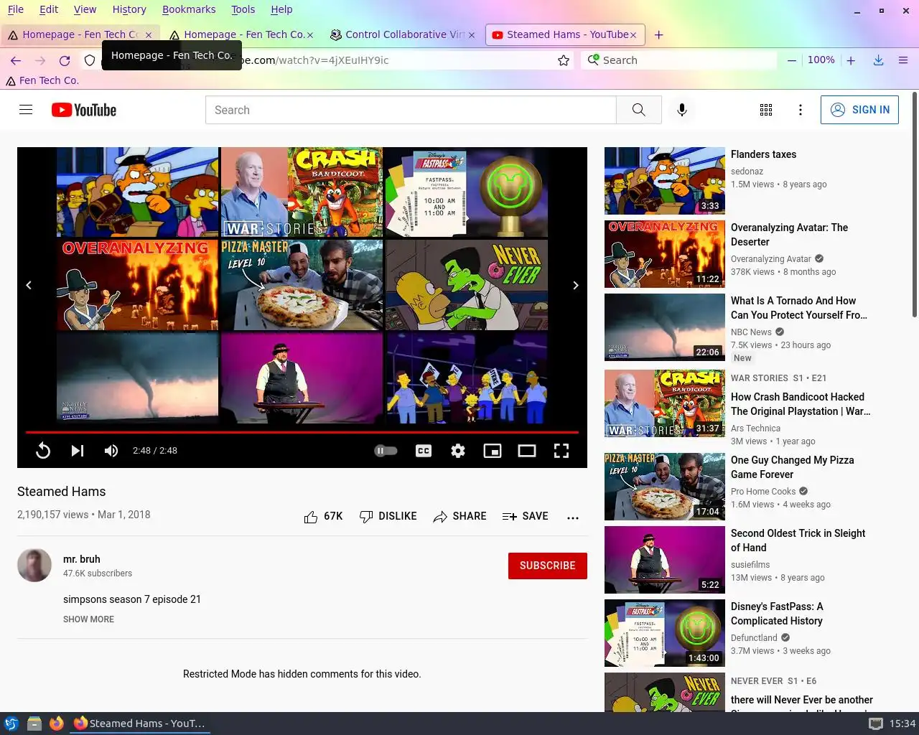
Task: Switch to Control Collaborative tab
Action: click(x=402, y=34)
